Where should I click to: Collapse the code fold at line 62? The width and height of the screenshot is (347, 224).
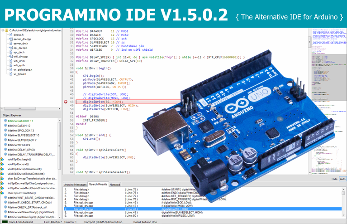(x=75, y=154)
